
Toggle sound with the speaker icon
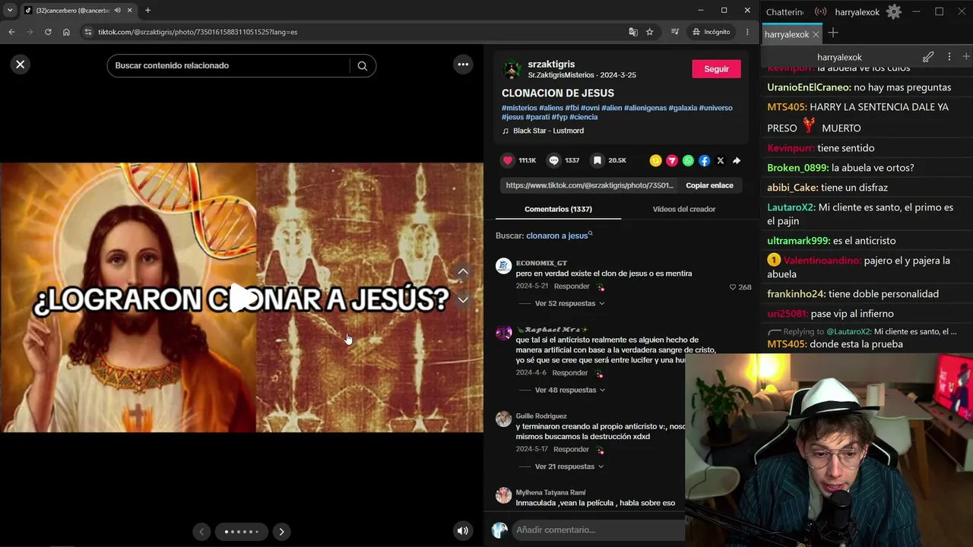[462, 531]
